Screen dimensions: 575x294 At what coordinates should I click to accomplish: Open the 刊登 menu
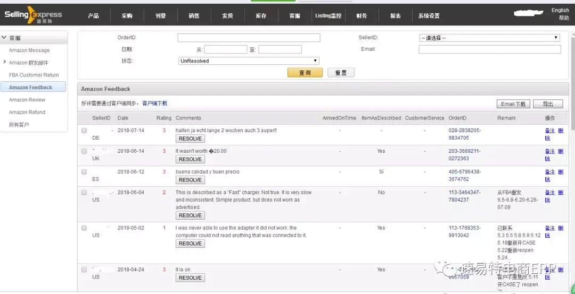161,16
